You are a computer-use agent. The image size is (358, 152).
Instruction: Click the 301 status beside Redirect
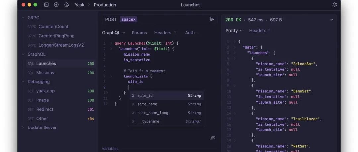91,109
